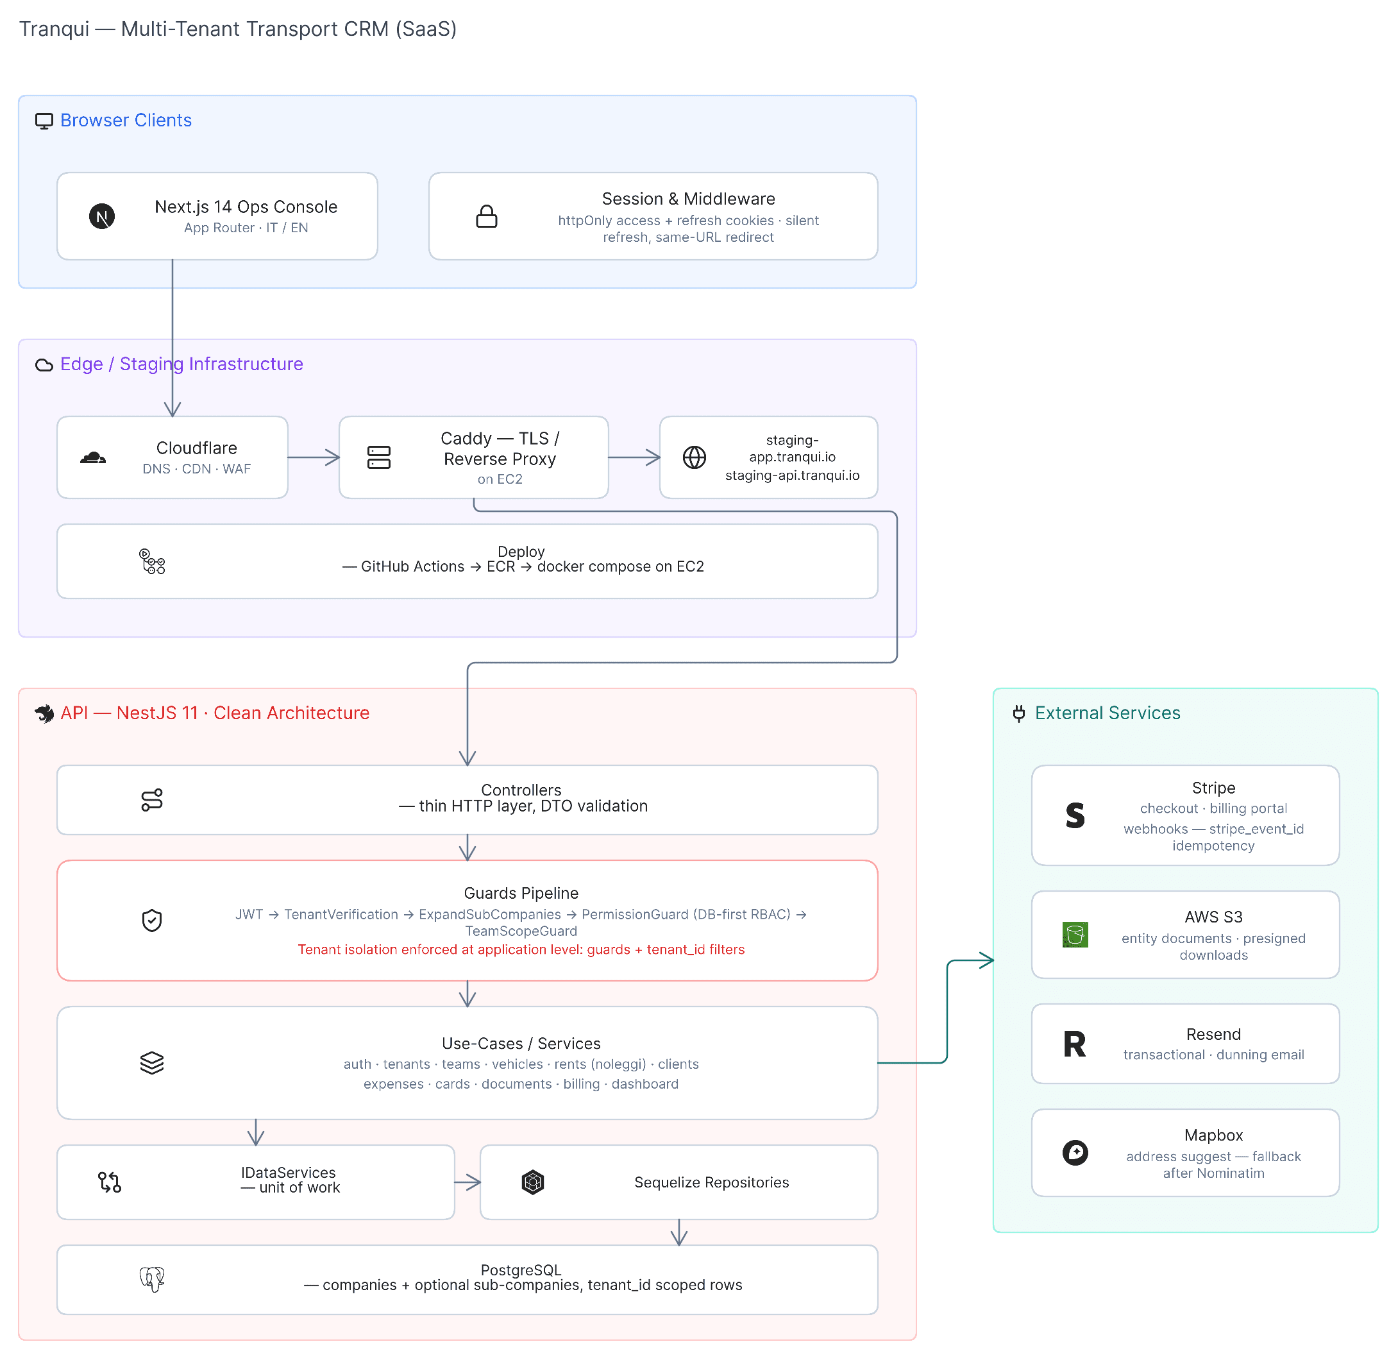Select the Controllers node title

point(521,790)
